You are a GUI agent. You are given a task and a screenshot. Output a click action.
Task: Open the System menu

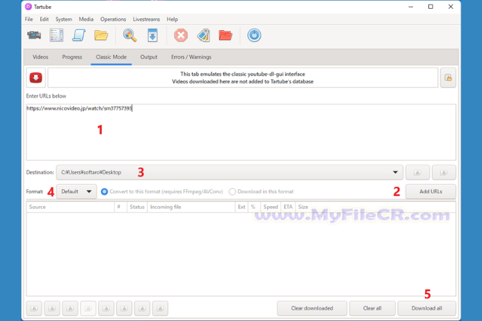64,19
